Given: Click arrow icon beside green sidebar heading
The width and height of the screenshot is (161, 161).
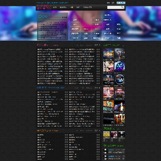Looking at the screenshot, I should coord(123,46).
